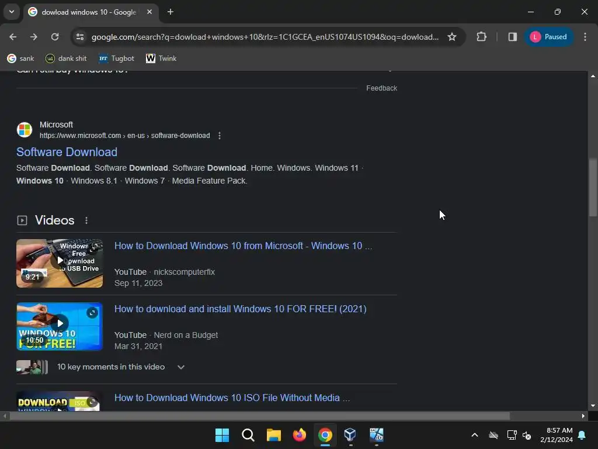Open the Windows 10 FOR FREE (2021) video link
The height and width of the screenshot is (449, 598).
point(240,309)
